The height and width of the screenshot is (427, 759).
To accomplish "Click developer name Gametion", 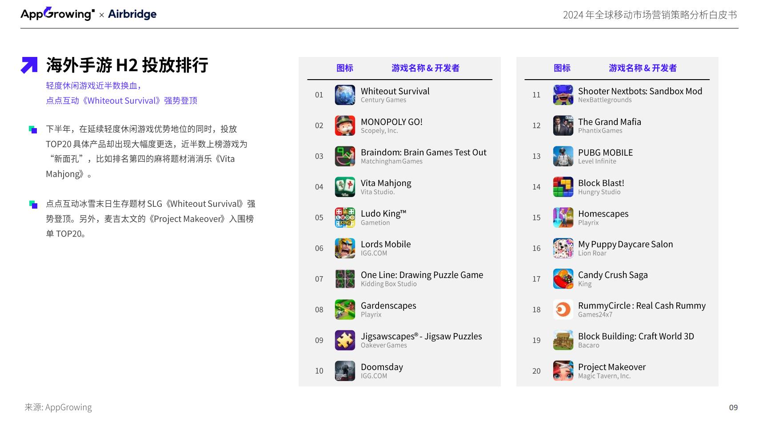I will (x=376, y=223).
